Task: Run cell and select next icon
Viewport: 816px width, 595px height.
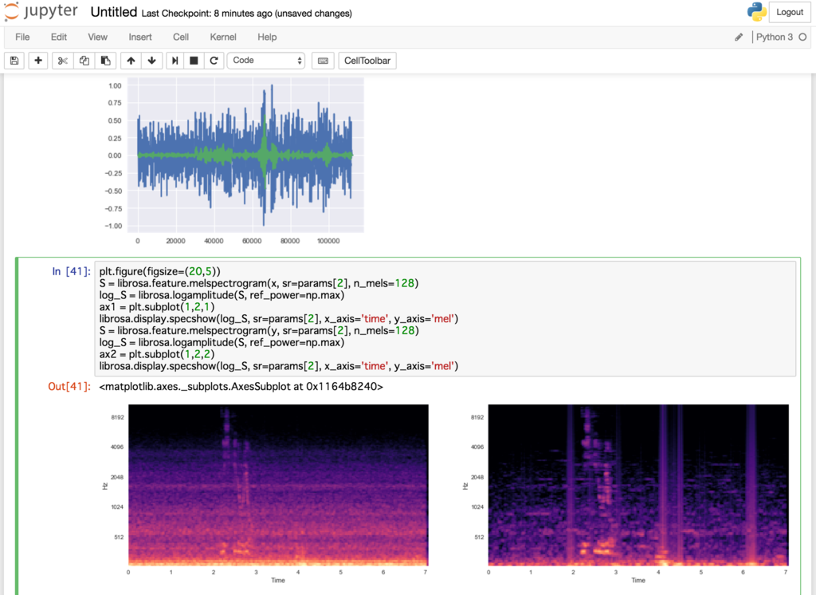Action: [x=175, y=61]
